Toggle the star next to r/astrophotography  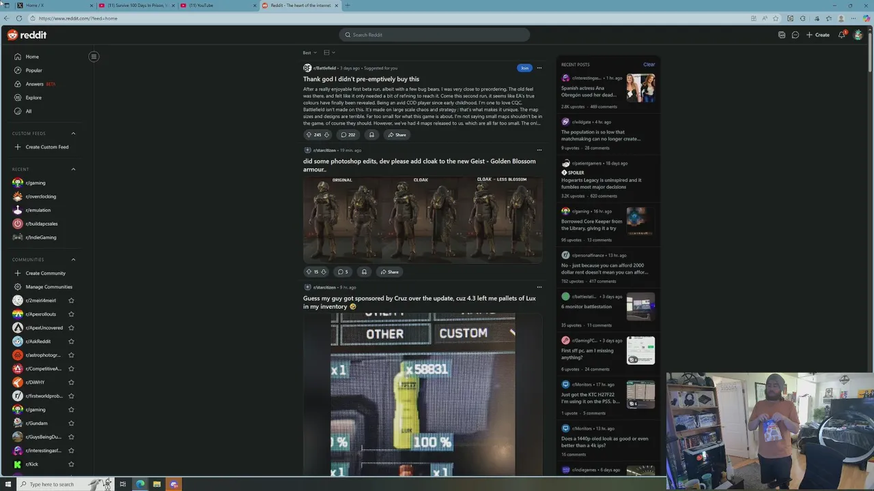[71, 355]
